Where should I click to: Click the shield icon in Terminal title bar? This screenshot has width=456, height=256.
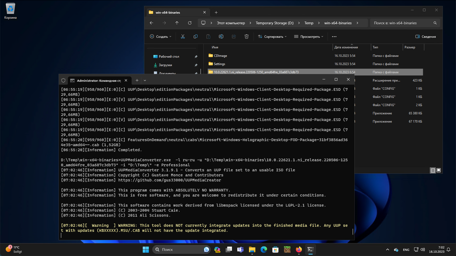tap(63, 80)
